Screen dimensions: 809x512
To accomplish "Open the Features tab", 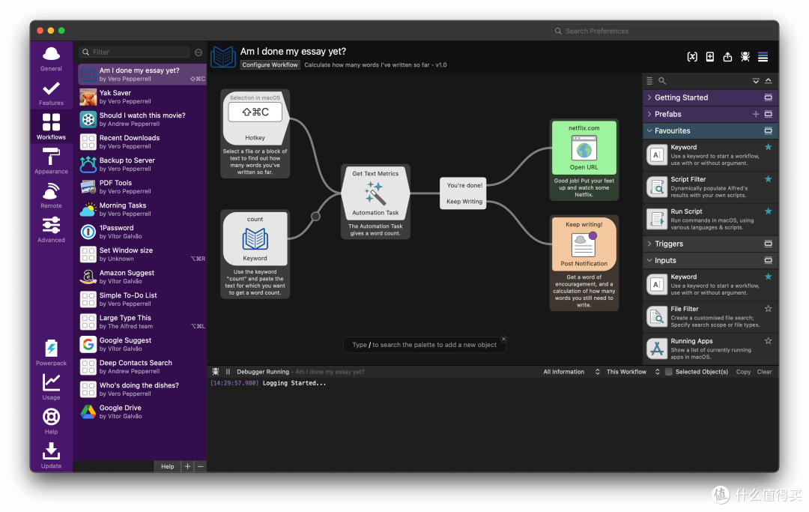I will tap(51, 93).
